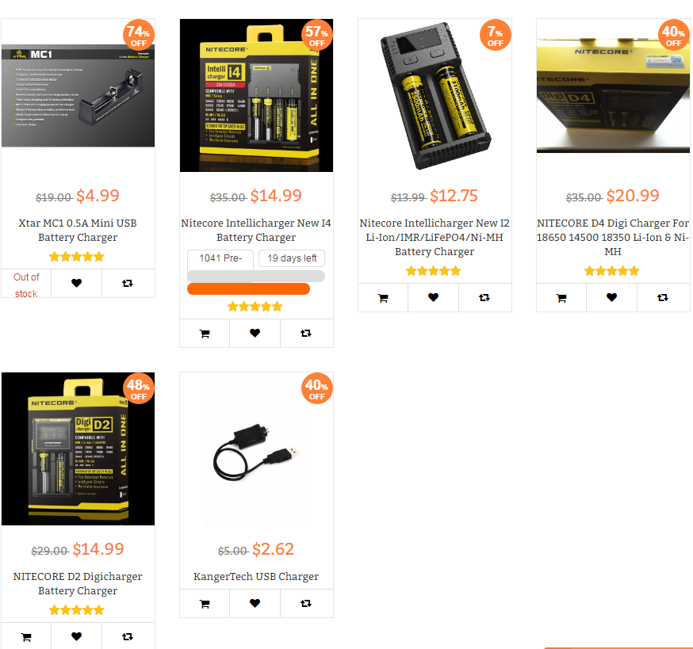Click the orange pre-order progress bar

point(248,289)
